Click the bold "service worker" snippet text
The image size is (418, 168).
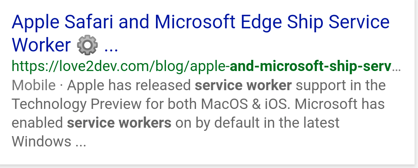[x=243, y=85]
